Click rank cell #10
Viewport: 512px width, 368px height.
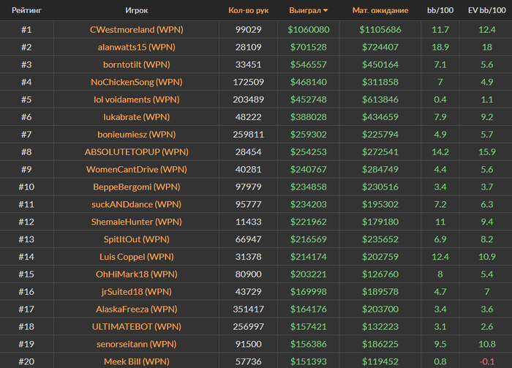[26, 187]
